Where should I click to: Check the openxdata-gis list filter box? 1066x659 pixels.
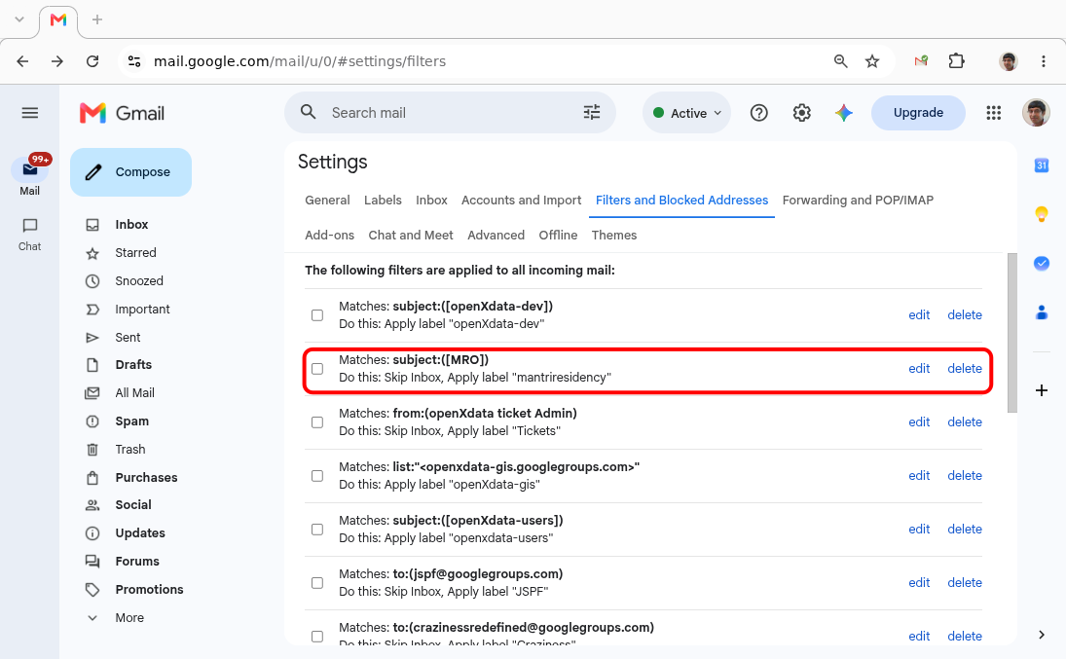317,475
